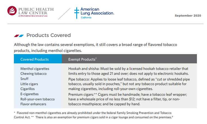Click the September 2020 date text
Viewport: 207px width, 124px height.
(x=188, y=15)
